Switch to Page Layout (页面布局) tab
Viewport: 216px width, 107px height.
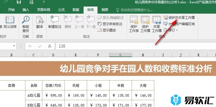coord(43,10)
